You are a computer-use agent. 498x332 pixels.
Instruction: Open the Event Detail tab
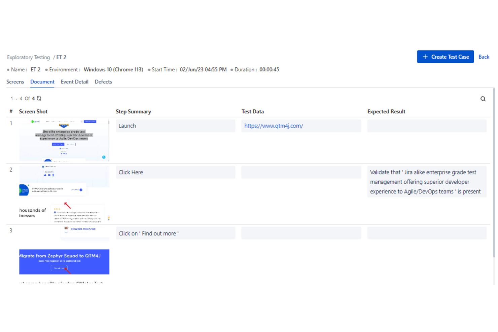click(x=74, y=82)
